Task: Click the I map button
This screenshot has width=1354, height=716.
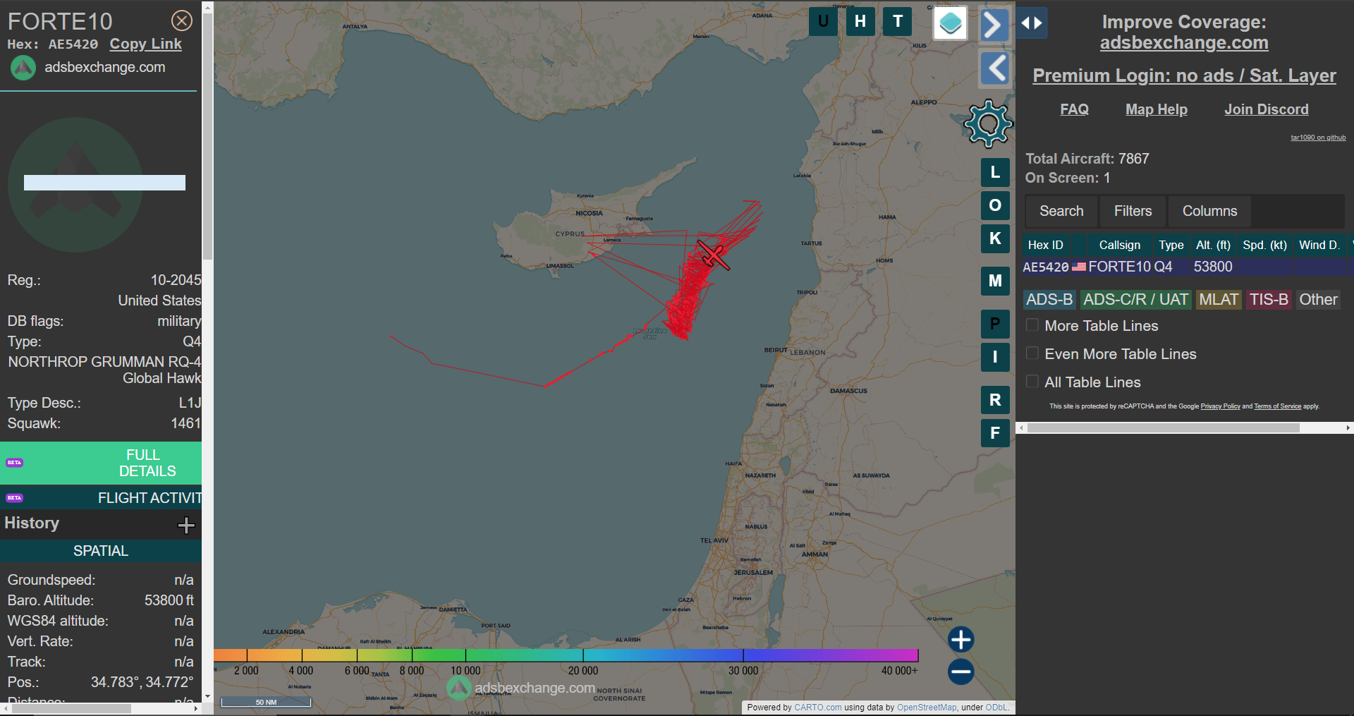Action: 995,357
